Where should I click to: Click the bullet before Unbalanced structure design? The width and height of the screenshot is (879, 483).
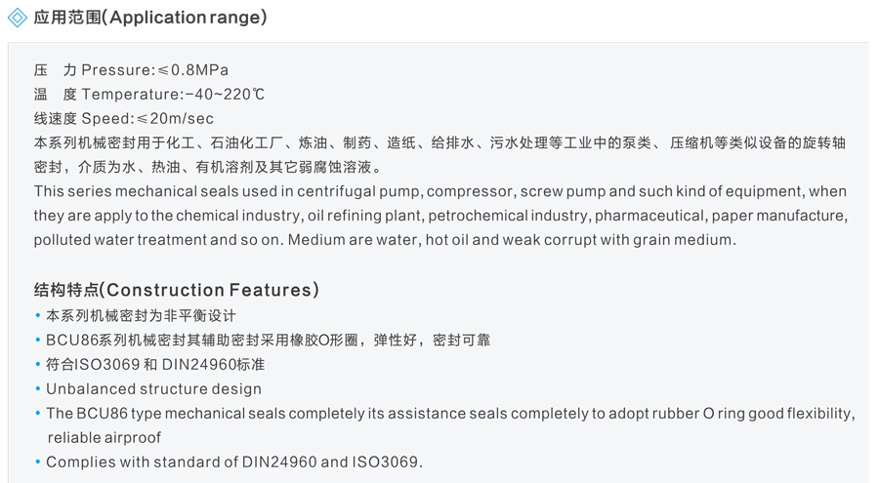(x=37, y=389)
